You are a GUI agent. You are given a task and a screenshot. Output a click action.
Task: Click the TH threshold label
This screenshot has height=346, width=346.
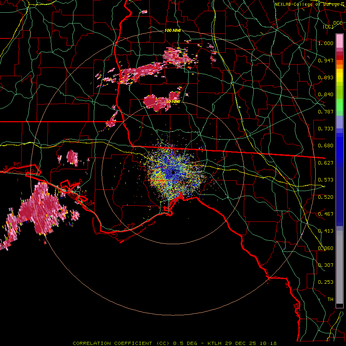[x=330, y=299]
